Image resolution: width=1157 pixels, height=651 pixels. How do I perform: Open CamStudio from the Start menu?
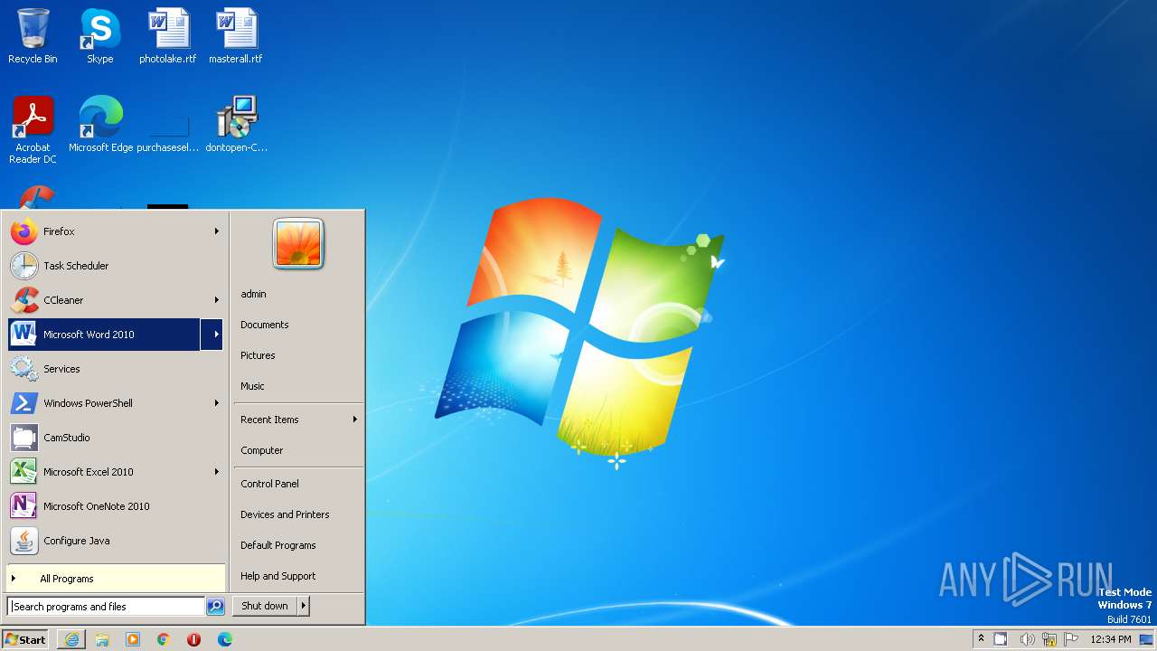(x=115, y=438)
